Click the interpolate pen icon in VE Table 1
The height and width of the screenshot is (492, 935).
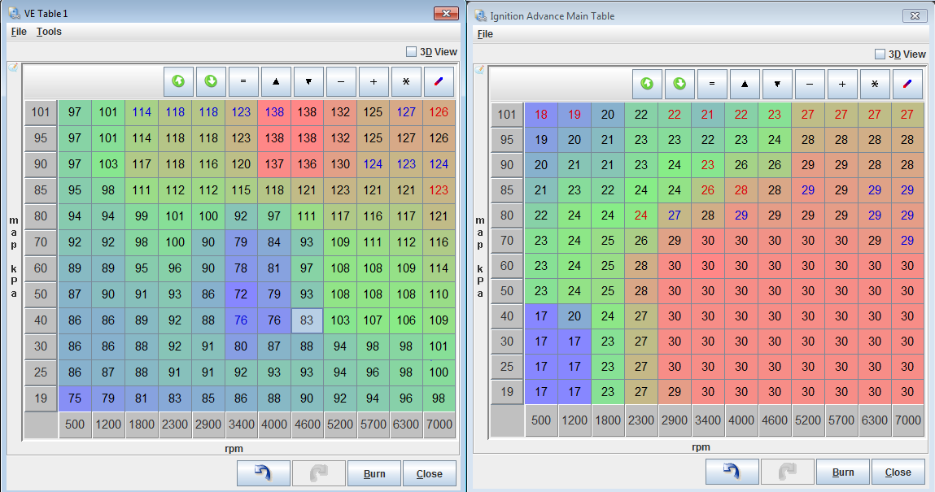click(x=439, y=81)
